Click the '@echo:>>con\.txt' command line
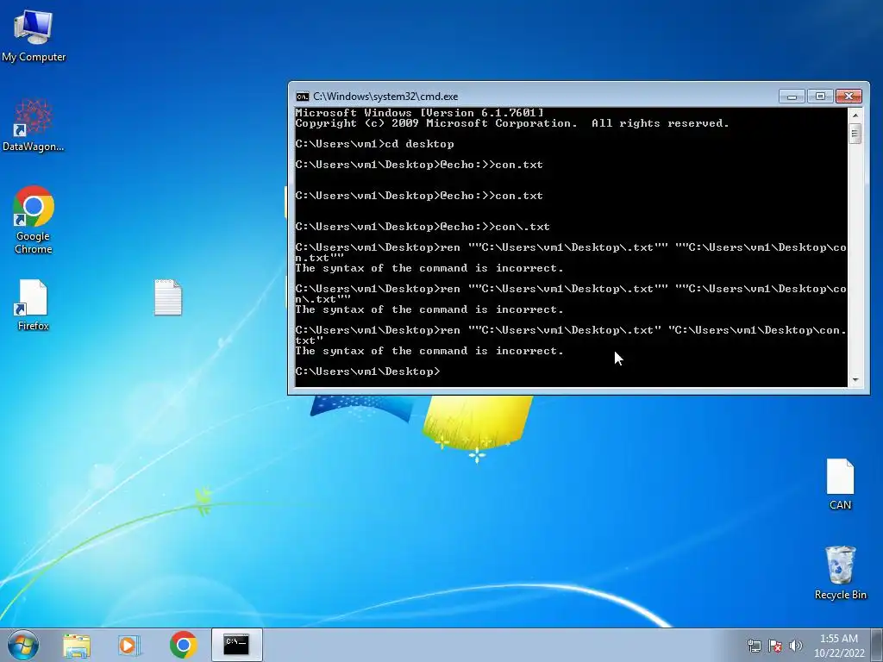The image size is (883, 662). click(x=423, y=227)
